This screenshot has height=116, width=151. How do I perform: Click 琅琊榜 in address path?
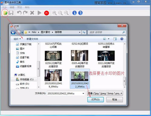point(58,32)
